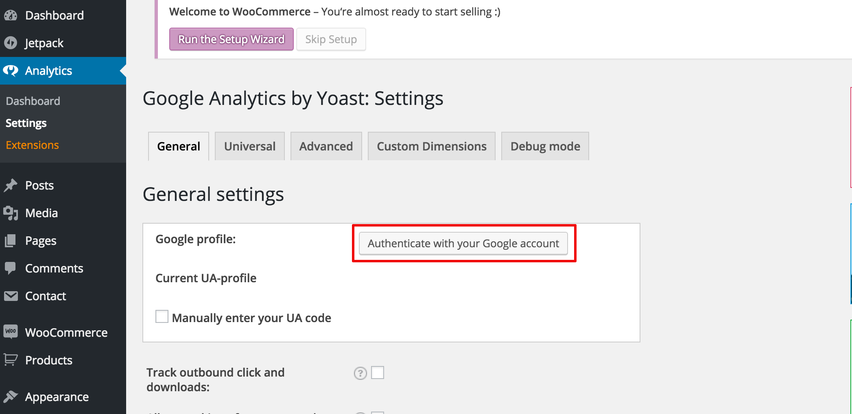
Task: Open the Custom Dimensions tab
Action: (432, 146)
